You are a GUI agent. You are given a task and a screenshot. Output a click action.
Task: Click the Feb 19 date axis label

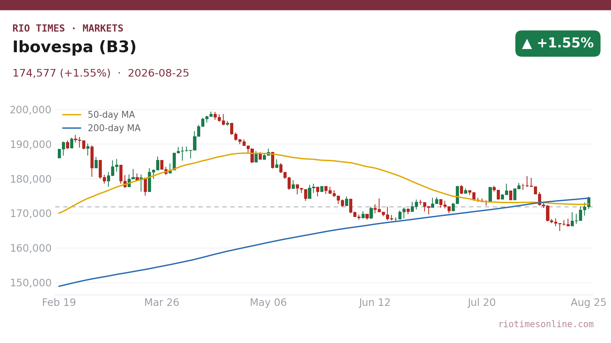point(59,303)
